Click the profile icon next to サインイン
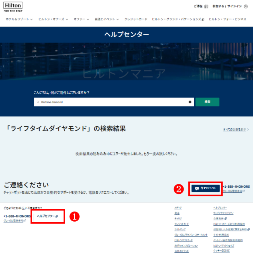 (x=246, y=6)
